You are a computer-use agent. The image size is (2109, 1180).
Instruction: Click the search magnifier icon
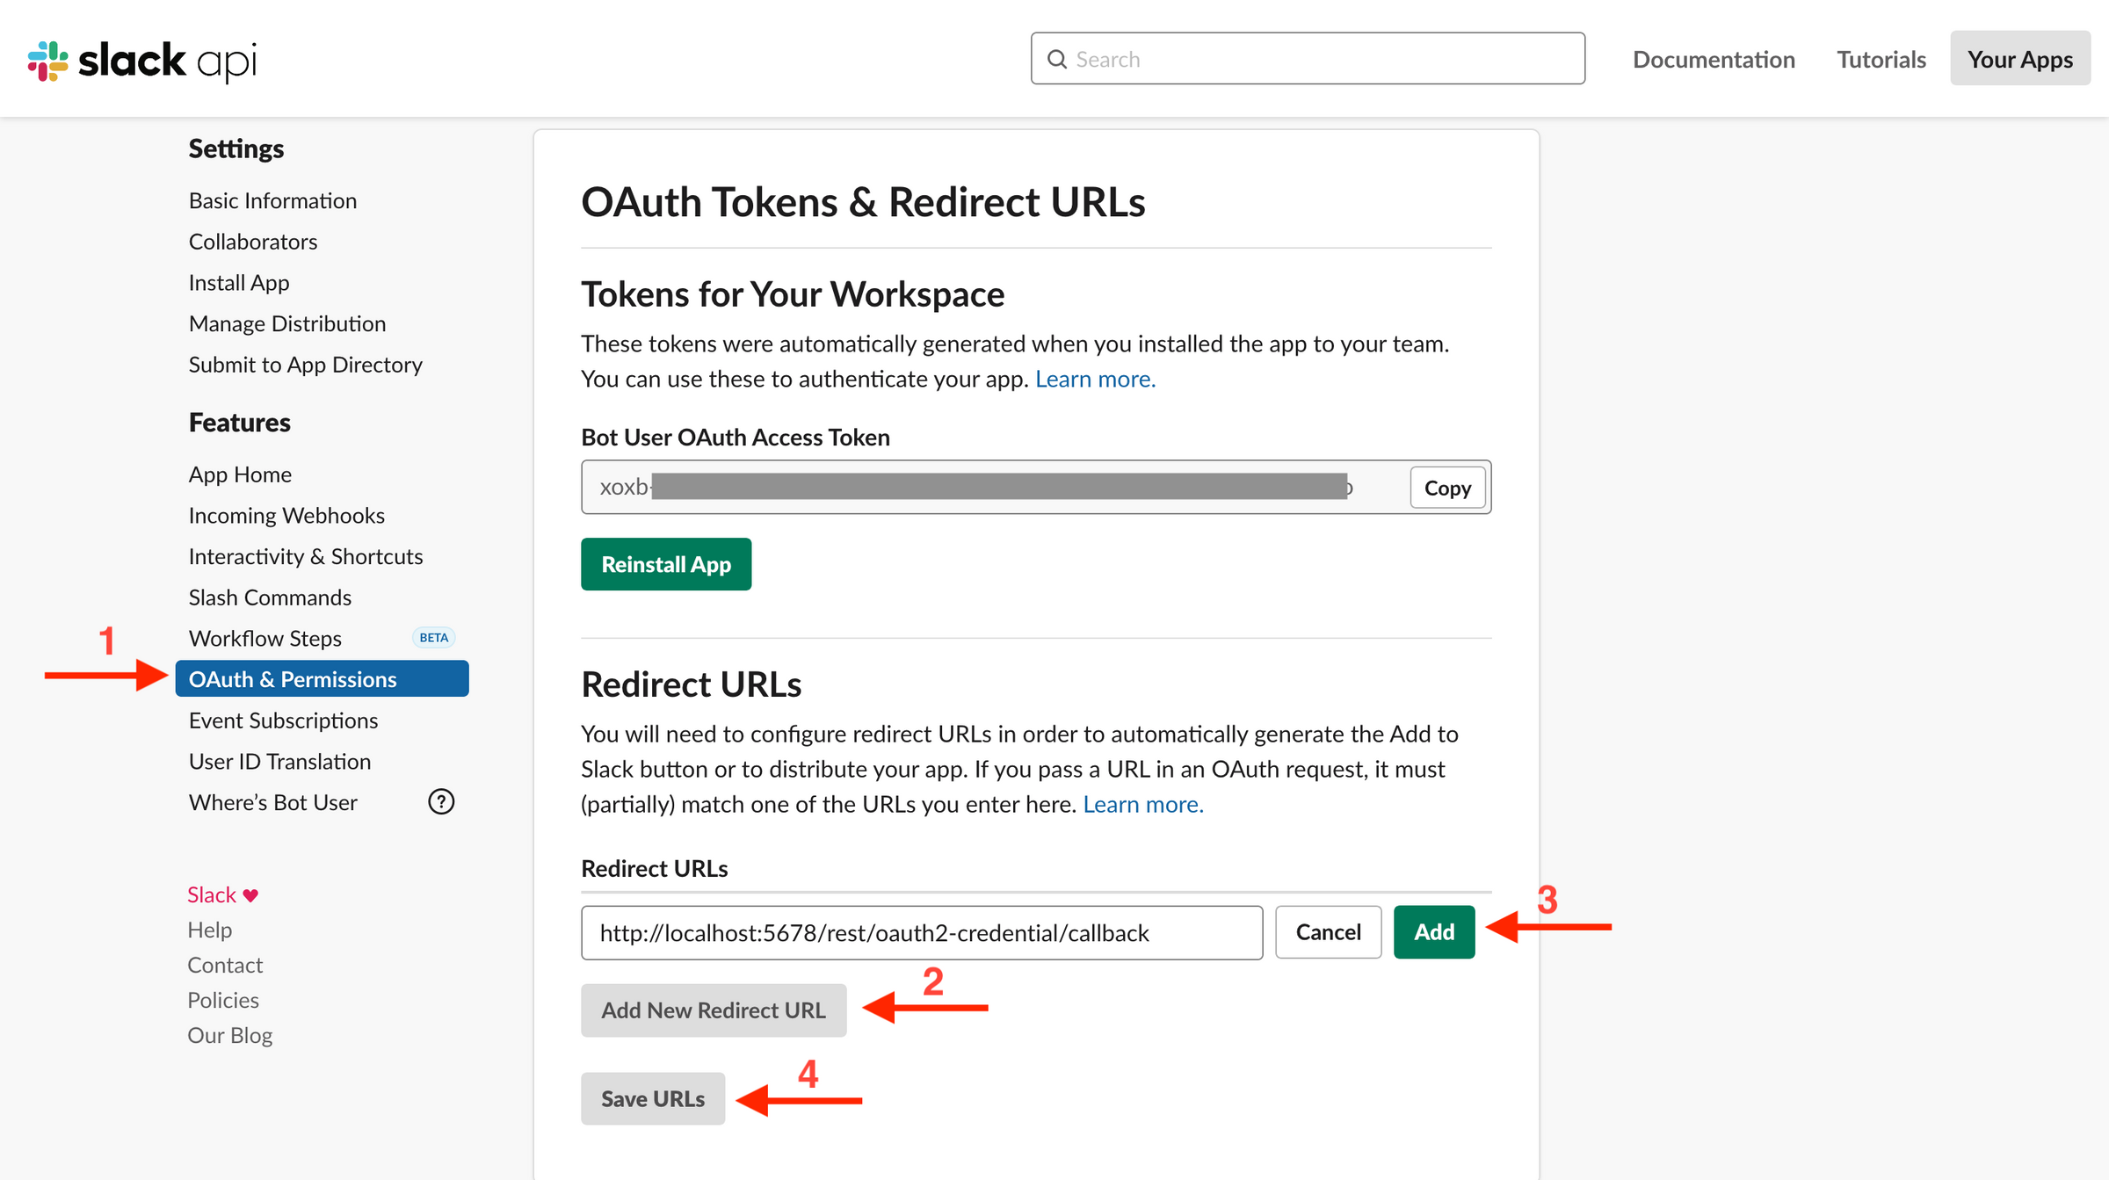[1057, 58]
